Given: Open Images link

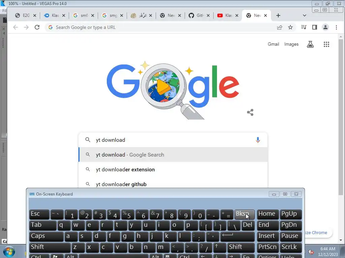Looking at the screenshot, I should 291,44.
